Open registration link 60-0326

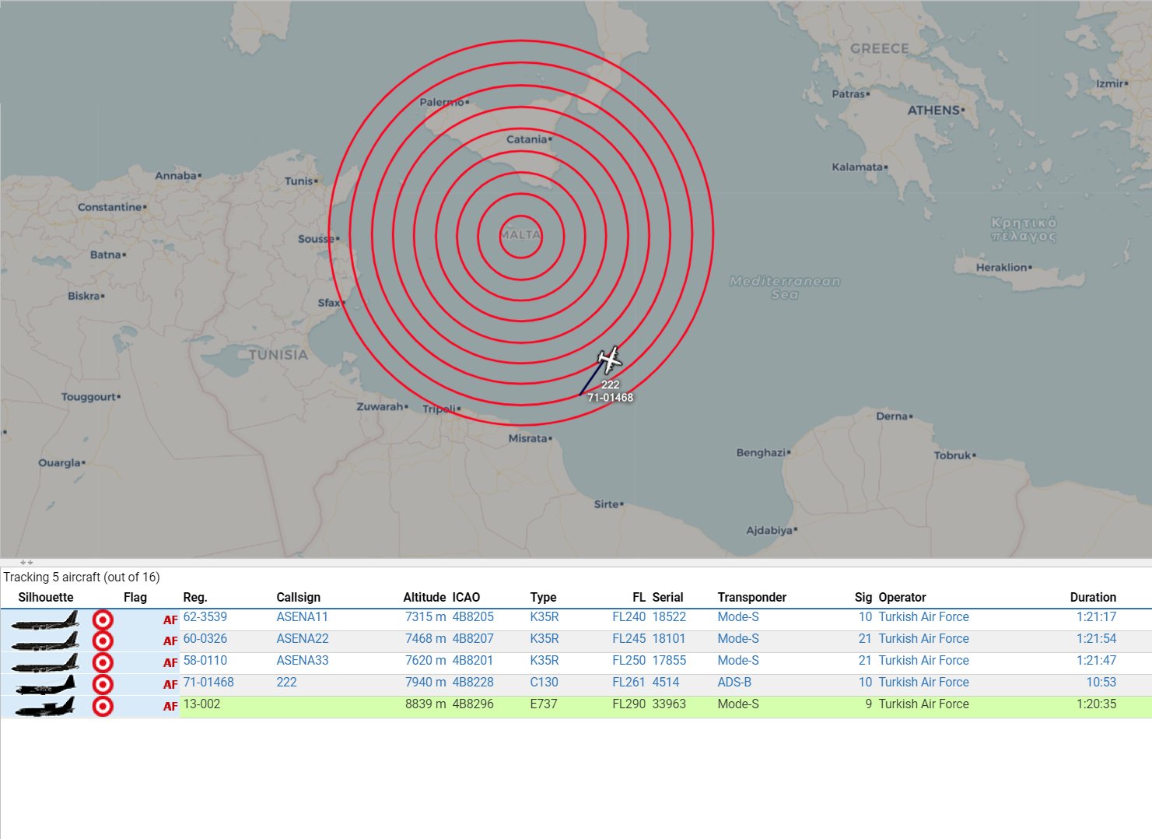(205, 638)
